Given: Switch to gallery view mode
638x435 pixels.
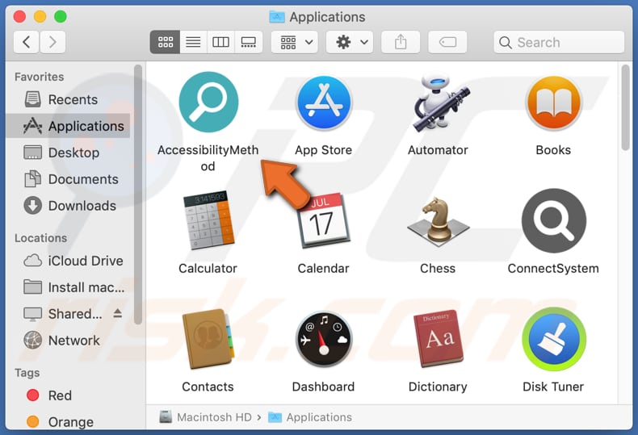Looking at the screenshot, I should pos(249,42).
